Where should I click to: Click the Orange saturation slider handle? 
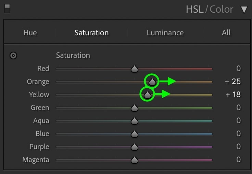click(152, 82)
